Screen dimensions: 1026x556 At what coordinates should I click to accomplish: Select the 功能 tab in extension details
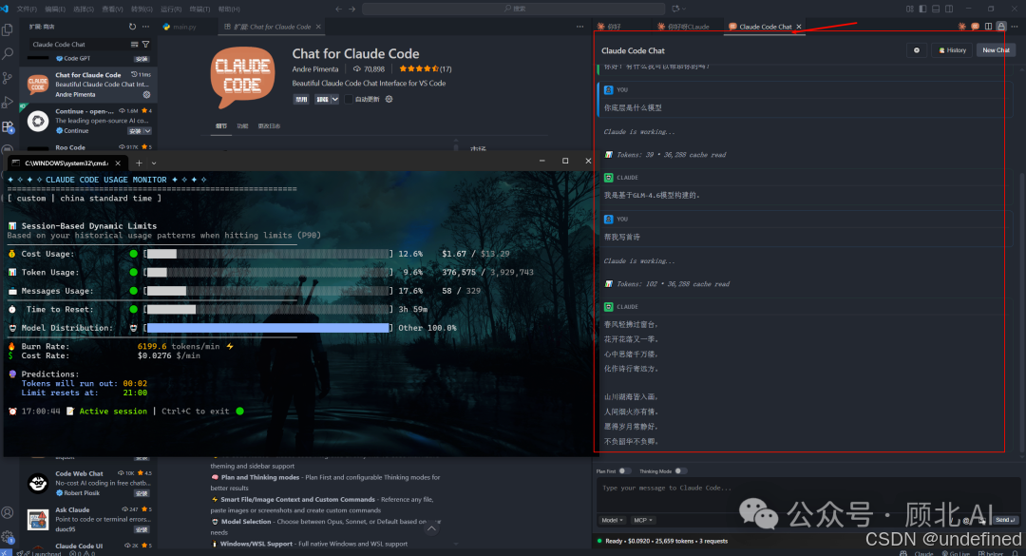[243, 125]
